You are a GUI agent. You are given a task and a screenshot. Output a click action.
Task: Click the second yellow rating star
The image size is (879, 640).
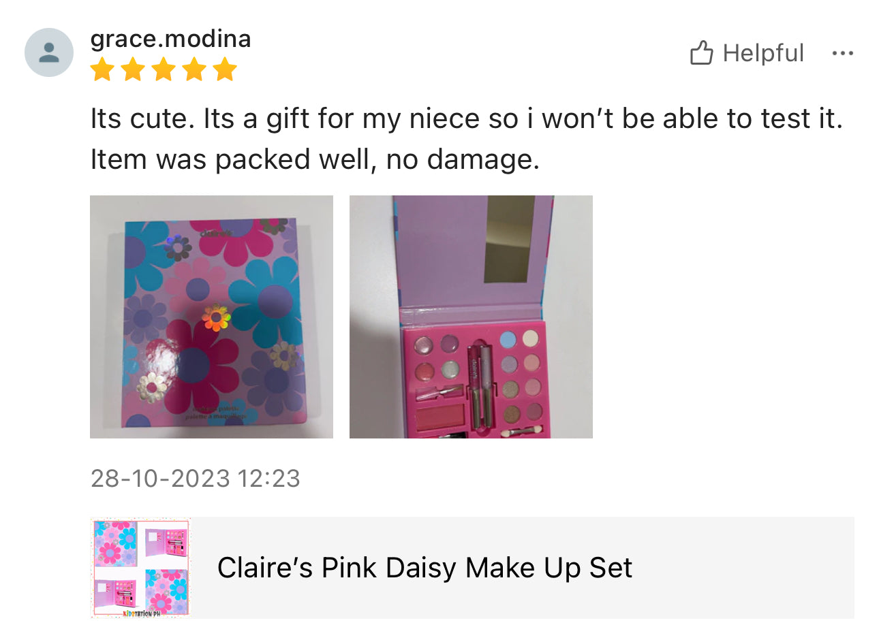point(133,69)
